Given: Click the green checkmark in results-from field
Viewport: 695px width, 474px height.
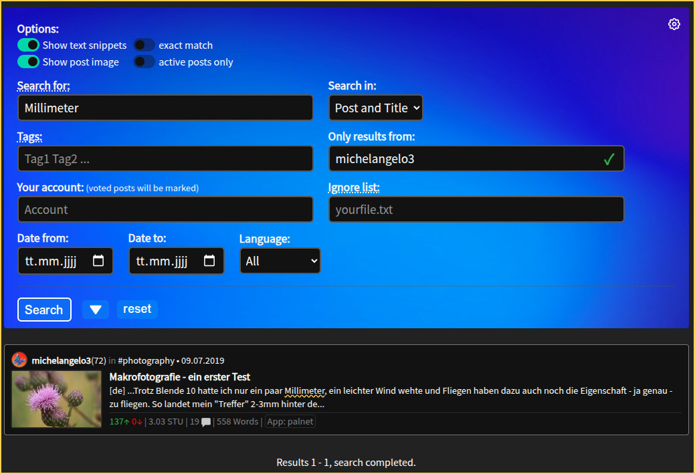Looking at the screenshot, I should (x=609, y=159).
